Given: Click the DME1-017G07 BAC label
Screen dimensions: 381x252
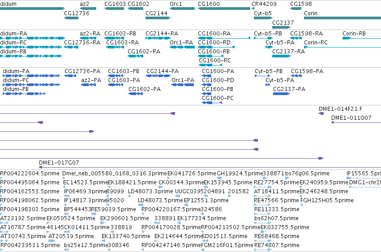Looking at the screenshot, I should pyautogui.click(x=59, y=163).
